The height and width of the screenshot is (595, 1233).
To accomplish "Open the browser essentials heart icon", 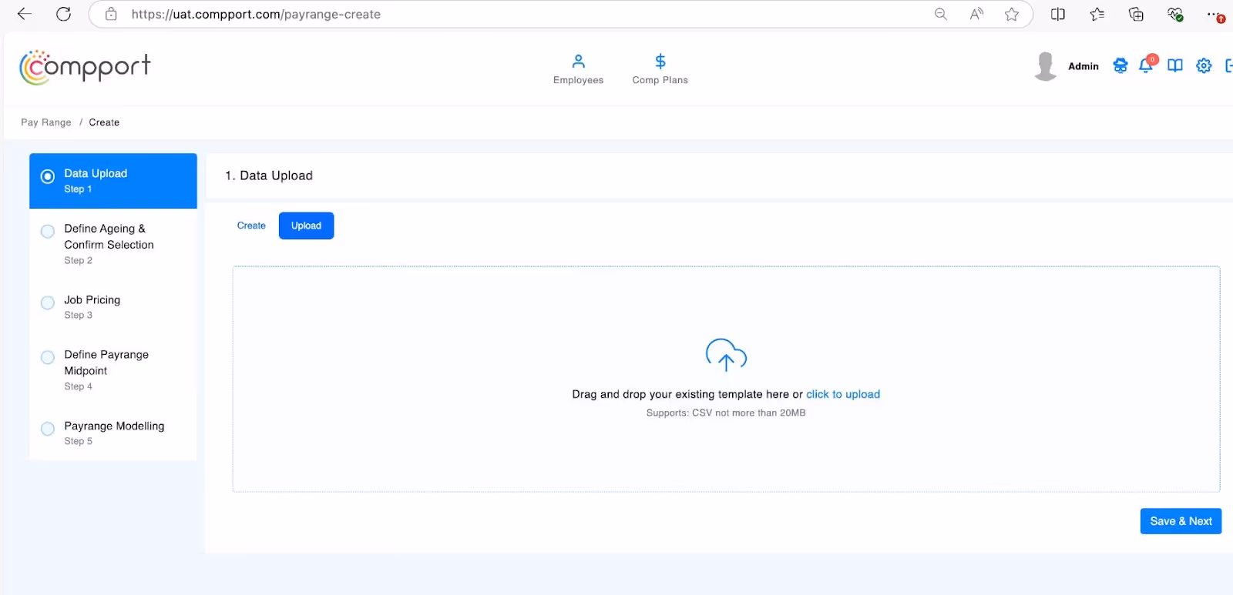I will (1175, 14).
